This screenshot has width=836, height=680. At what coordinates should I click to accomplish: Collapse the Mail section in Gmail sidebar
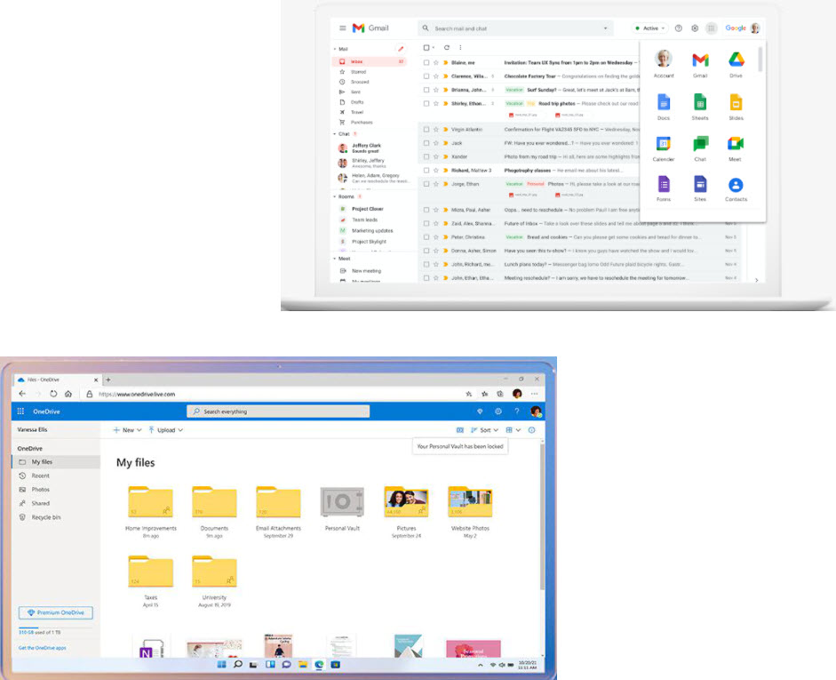335,49
